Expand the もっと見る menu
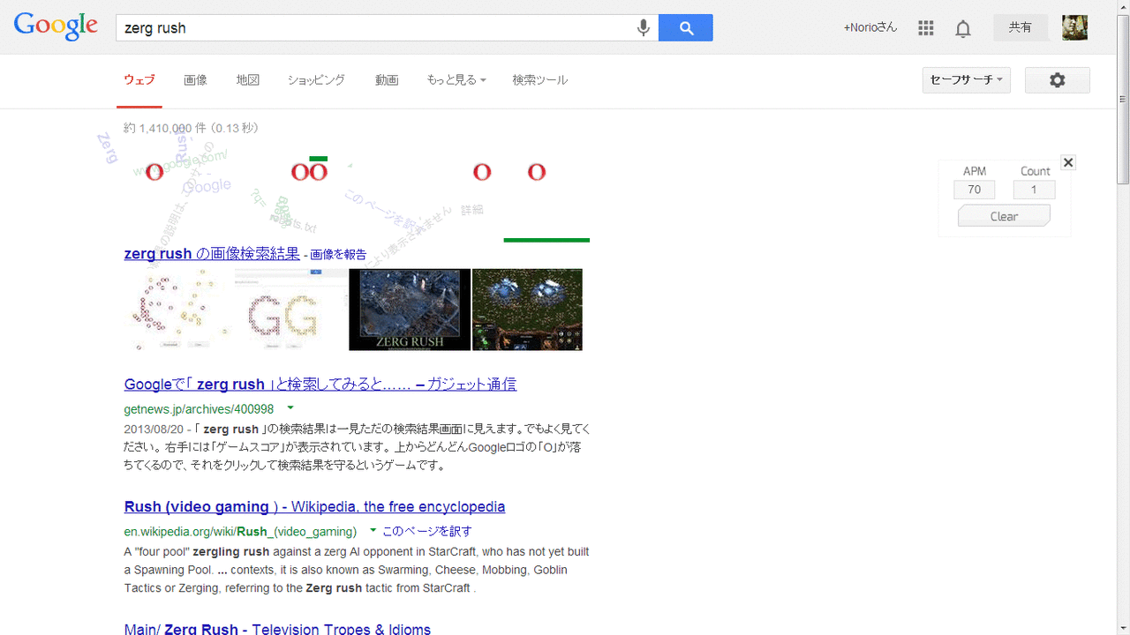Viewport: 1130px width, 635px height. coord(456,80)
